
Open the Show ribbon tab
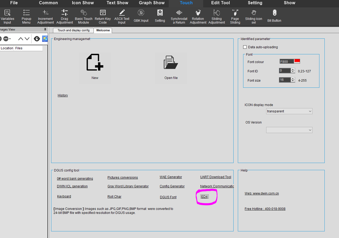[290, 3]
